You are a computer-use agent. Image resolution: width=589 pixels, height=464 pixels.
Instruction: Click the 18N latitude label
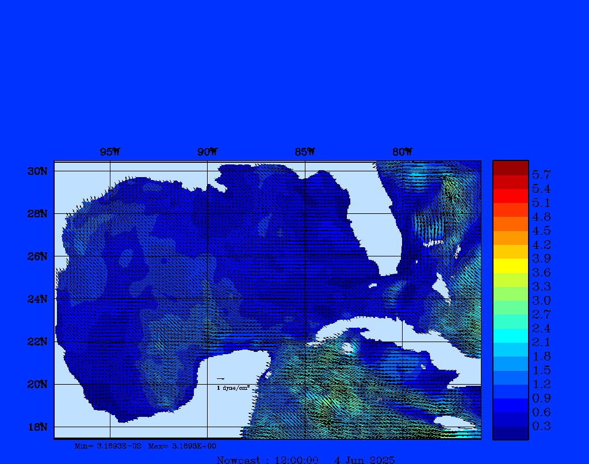[37, 427]
